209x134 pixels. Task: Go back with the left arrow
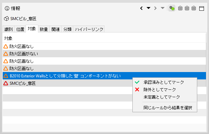pos(141,8)
